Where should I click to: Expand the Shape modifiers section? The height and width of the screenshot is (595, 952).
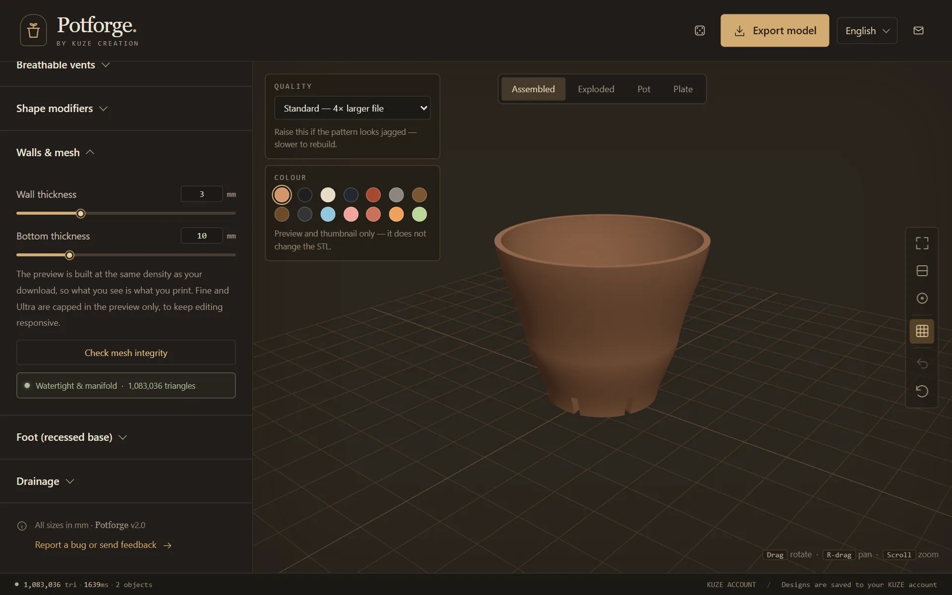tap(62, 109)
